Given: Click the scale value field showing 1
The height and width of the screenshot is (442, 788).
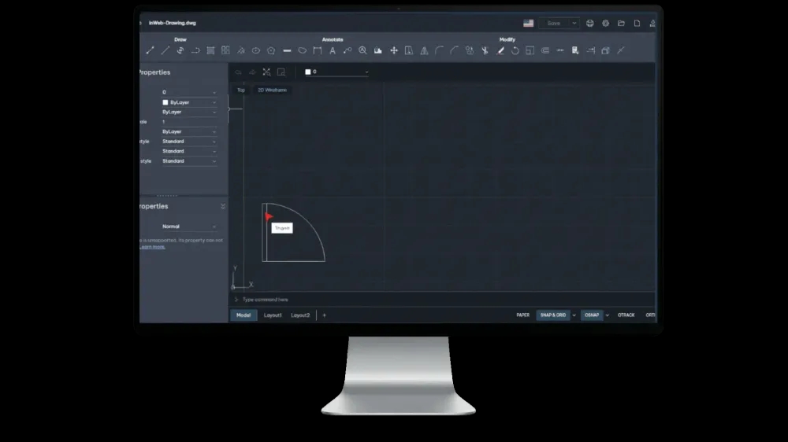Looking at the screenshot, I should click(x=189, y=122).
